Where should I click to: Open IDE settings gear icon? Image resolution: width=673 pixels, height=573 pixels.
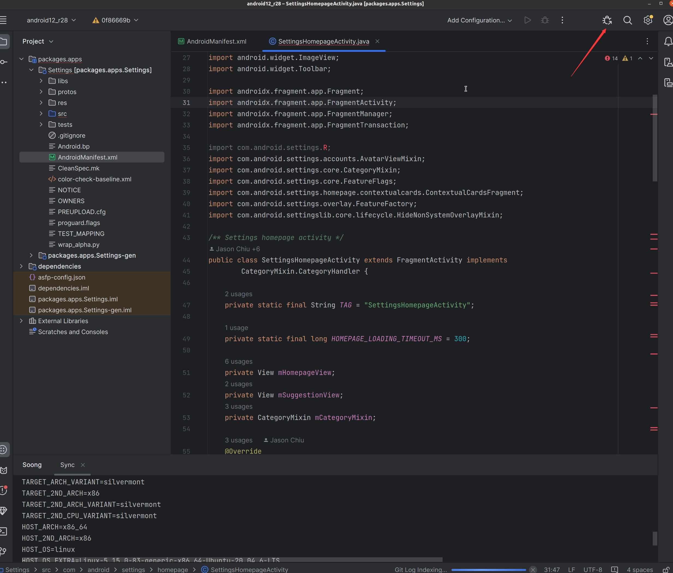point(648,20)
